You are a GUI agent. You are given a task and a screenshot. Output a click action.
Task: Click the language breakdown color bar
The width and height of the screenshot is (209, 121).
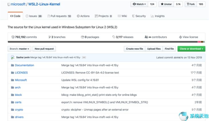(106, 42)
